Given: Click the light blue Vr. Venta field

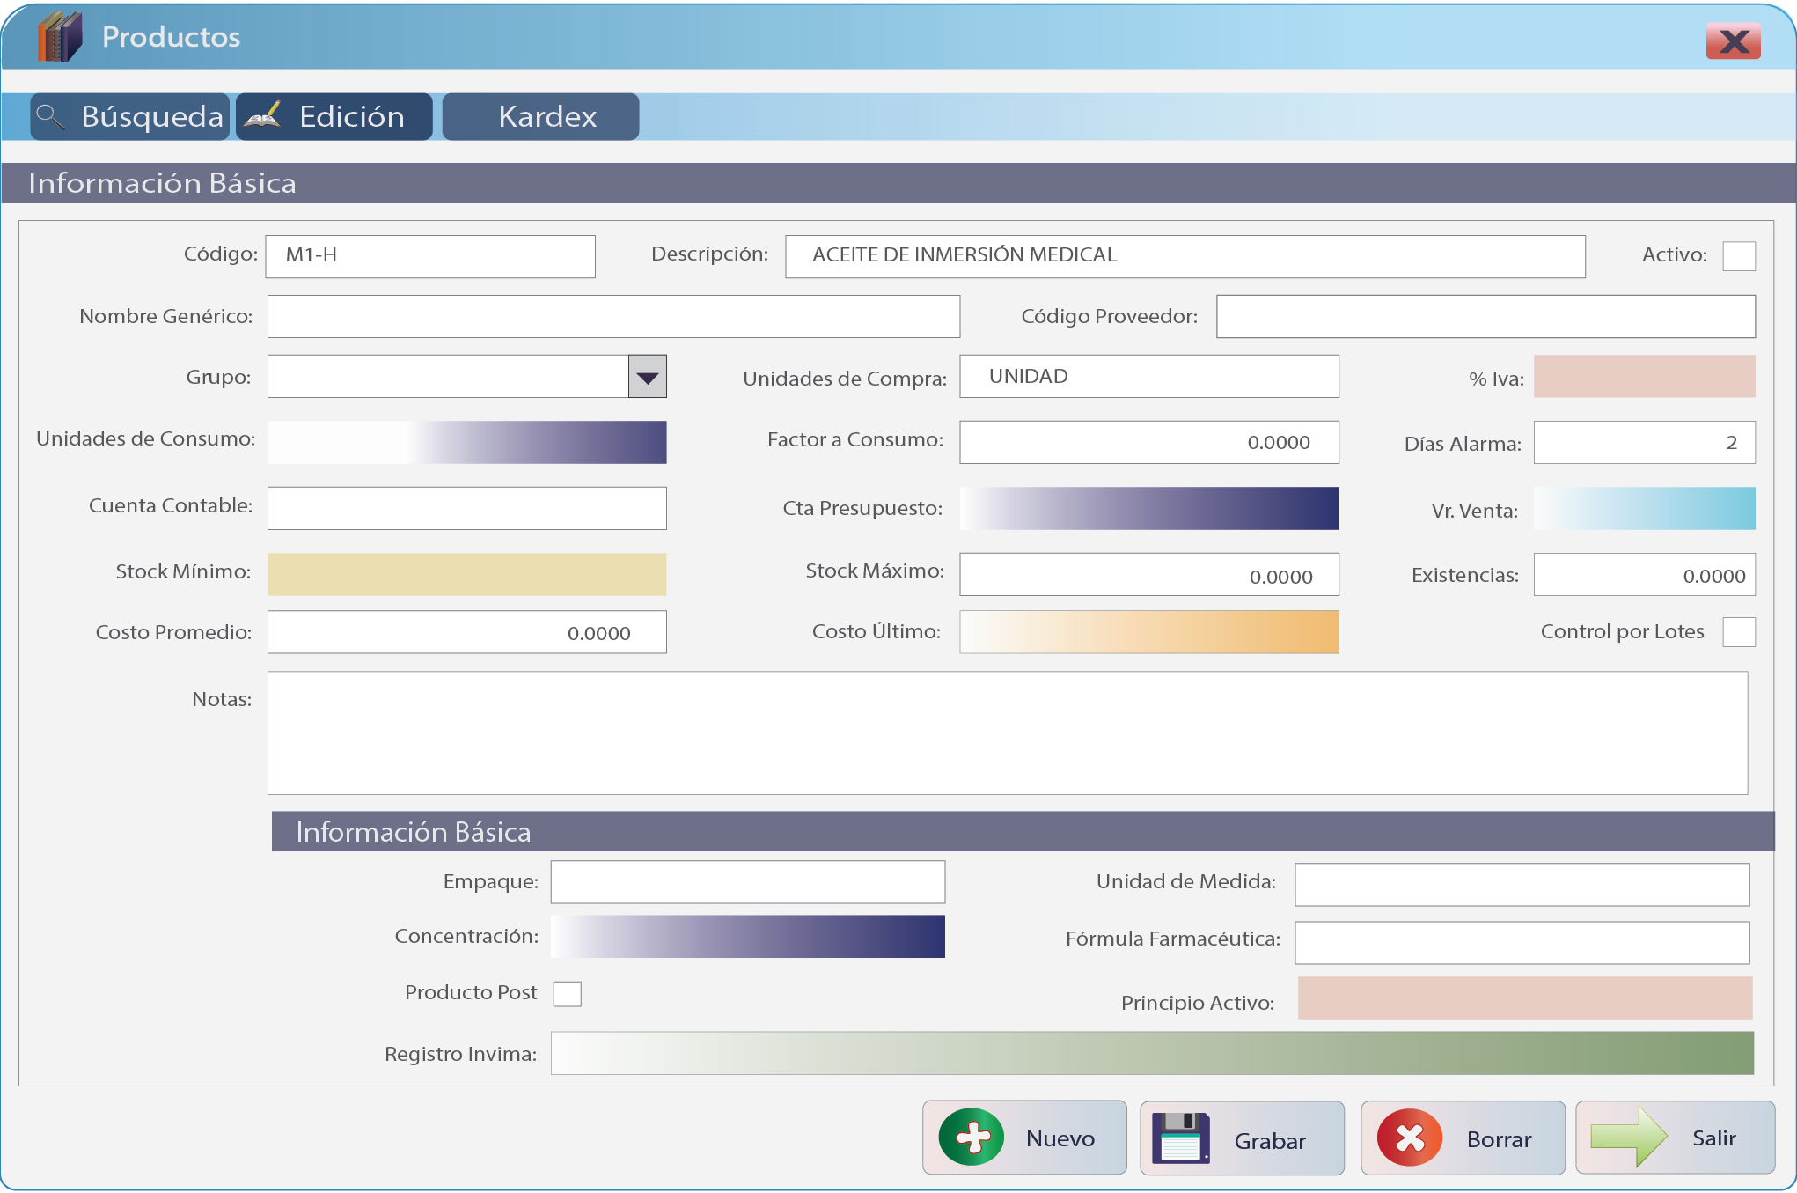Looking at the screenshot, I should (x=1644, y=508).
